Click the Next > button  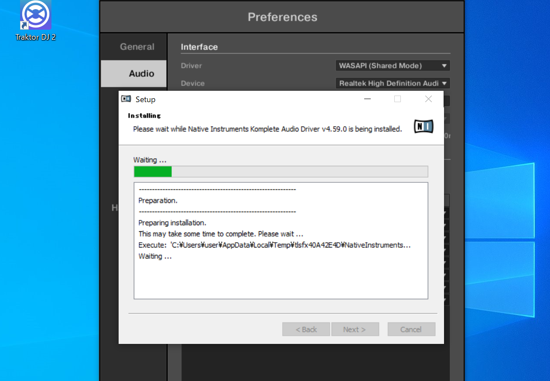(355, 330)
